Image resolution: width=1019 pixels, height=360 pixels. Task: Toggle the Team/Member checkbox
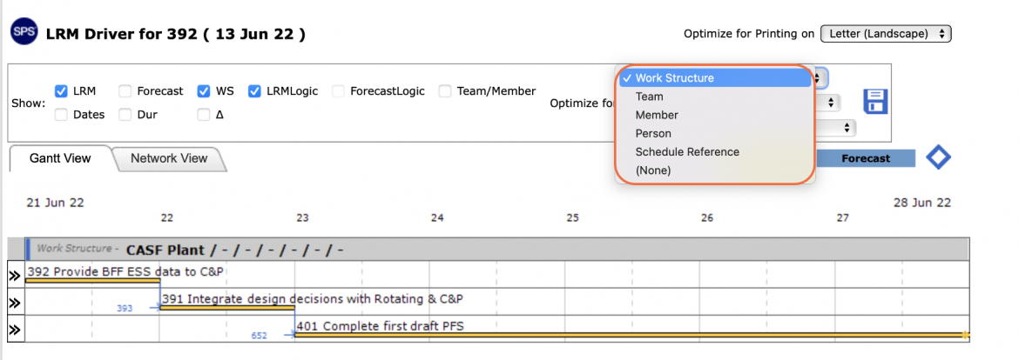tap(445, 90)
